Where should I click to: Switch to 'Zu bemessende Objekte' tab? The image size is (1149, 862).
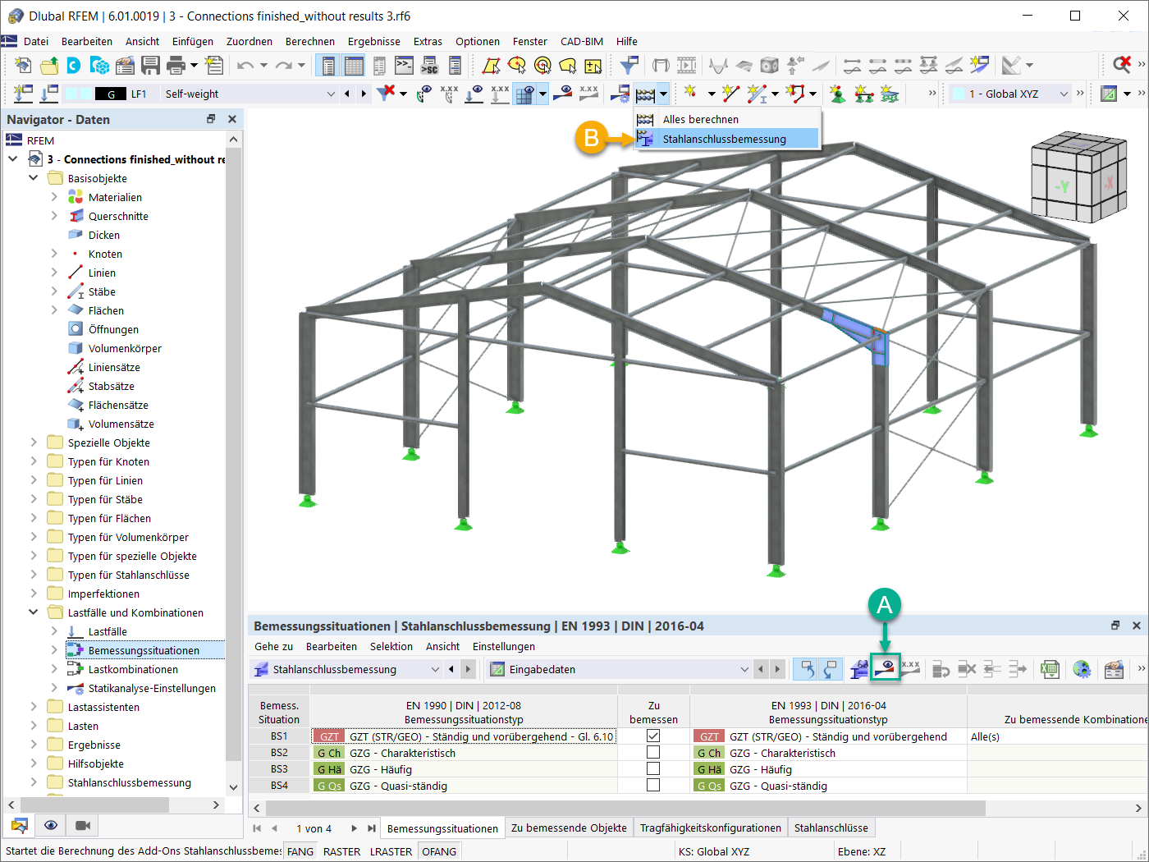569,828
